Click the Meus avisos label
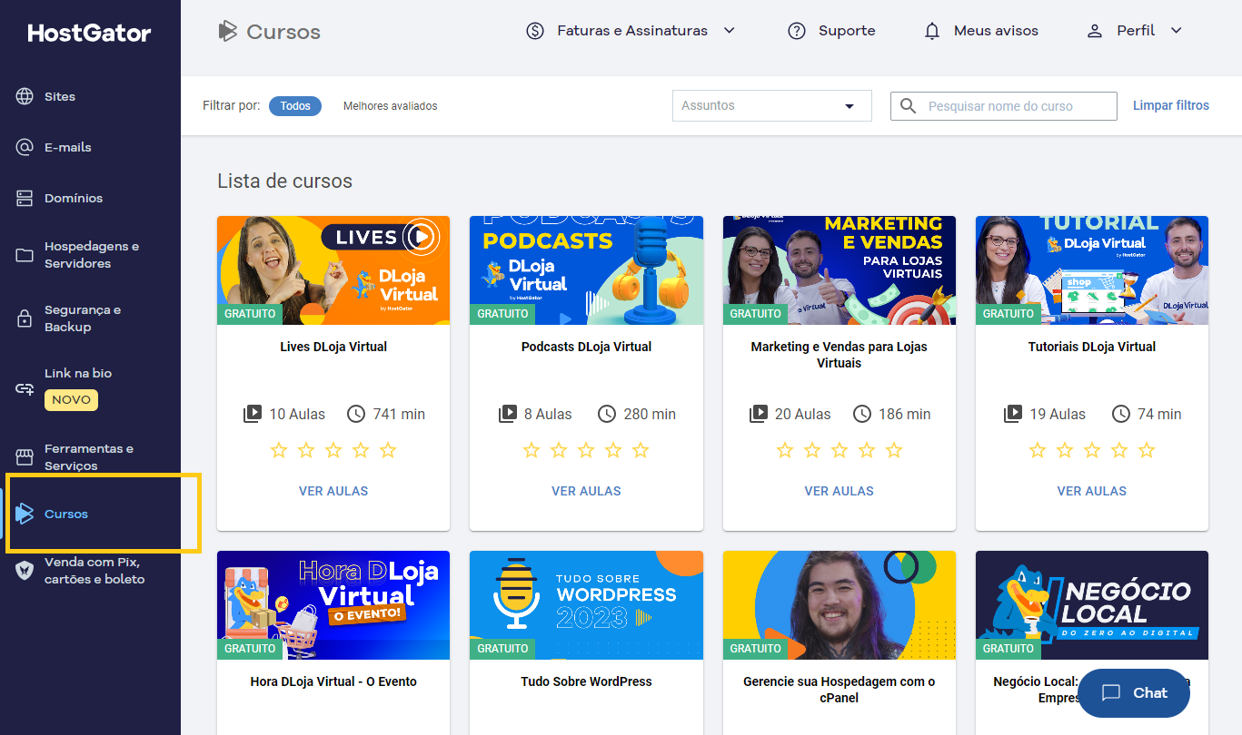1242x735 pixels. coord(996,31)
